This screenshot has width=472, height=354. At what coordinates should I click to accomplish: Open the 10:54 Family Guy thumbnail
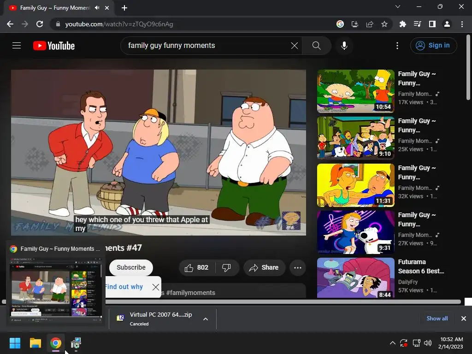pyautogui.click(x=355, y=91)
